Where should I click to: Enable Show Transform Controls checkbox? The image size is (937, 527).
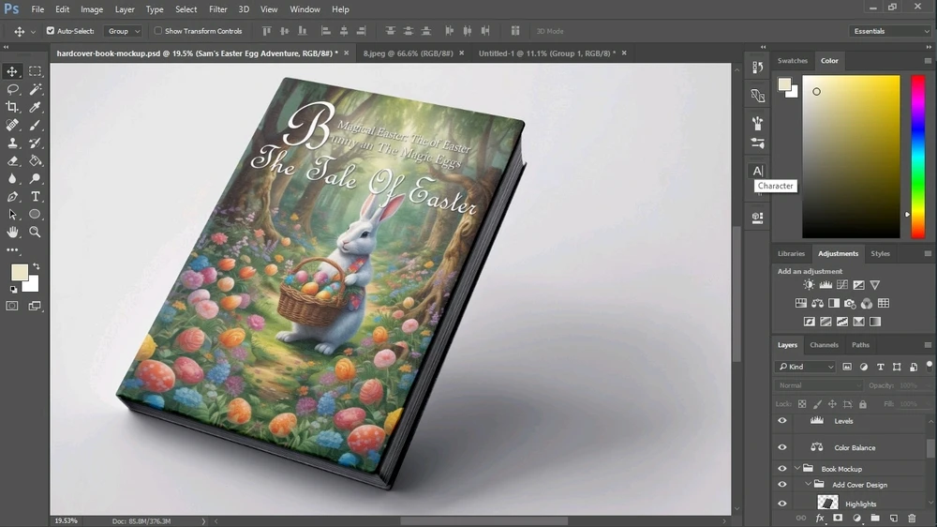click(158, 31)
